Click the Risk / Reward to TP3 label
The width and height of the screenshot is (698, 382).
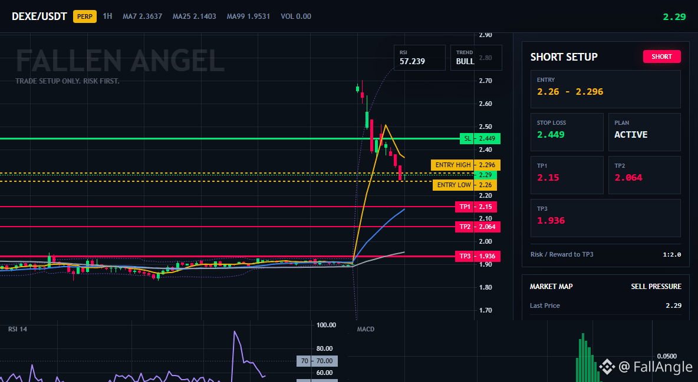pyautogui.click(x=562, y=254)
